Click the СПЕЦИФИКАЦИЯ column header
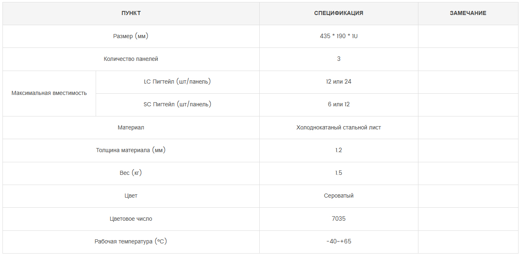The height and width of the screenshot is (256, 521). (x=339, y=13)
